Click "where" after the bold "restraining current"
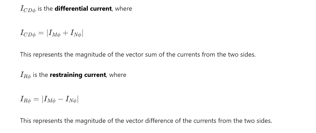The image size is (316, 133). (118, 75)
